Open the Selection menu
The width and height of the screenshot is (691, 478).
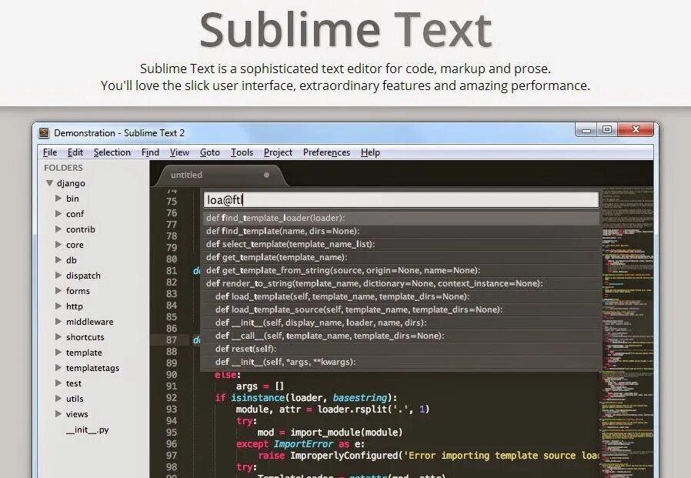(112, 152)
